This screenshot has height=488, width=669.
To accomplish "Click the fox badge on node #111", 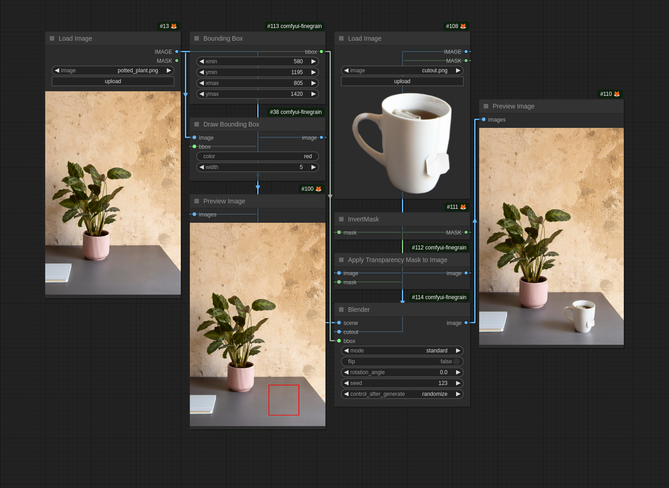I will click(463, 207).
